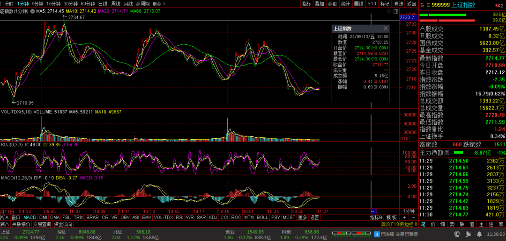The height and width of the screenshot is (241, 506).
Task: Open the 指标B menu
Action: 376,218
